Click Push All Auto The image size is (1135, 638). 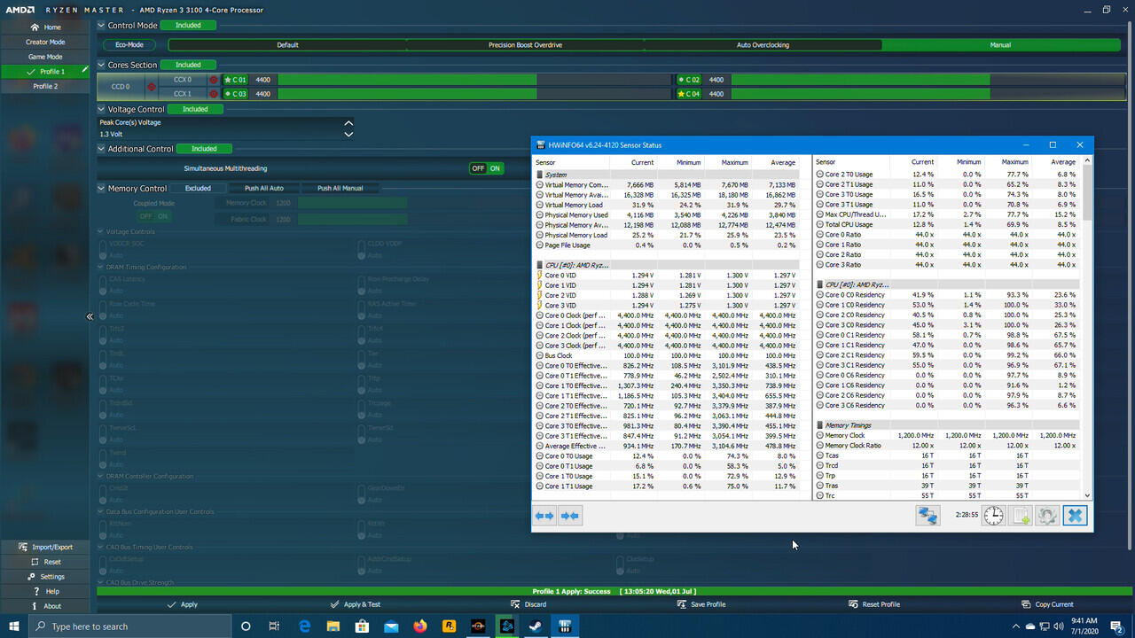coord(264,188)
